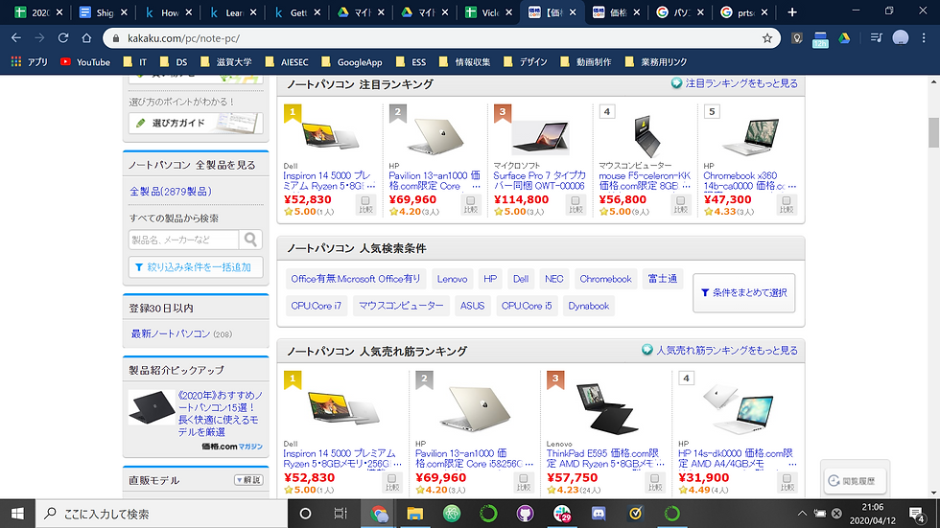Open the YouTube bookmark
The image size is (940, 528).
point(85,61)
